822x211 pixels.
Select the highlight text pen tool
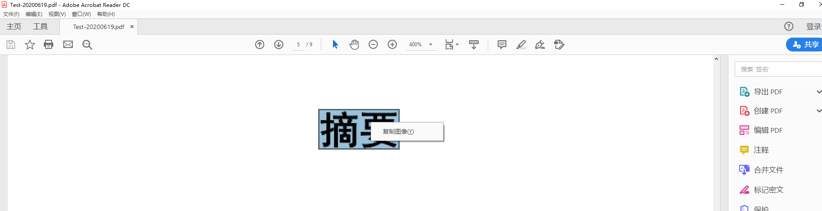point(521,45)
